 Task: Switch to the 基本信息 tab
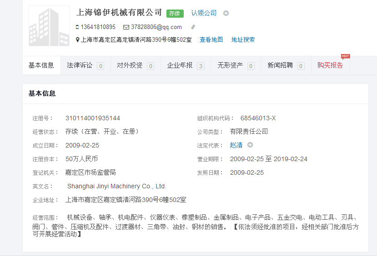point(41,65)
